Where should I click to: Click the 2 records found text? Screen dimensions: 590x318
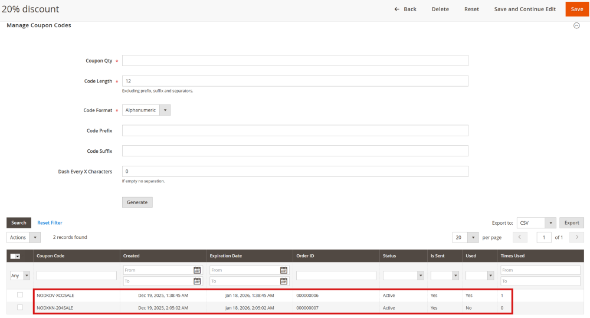tap(70, 237)
